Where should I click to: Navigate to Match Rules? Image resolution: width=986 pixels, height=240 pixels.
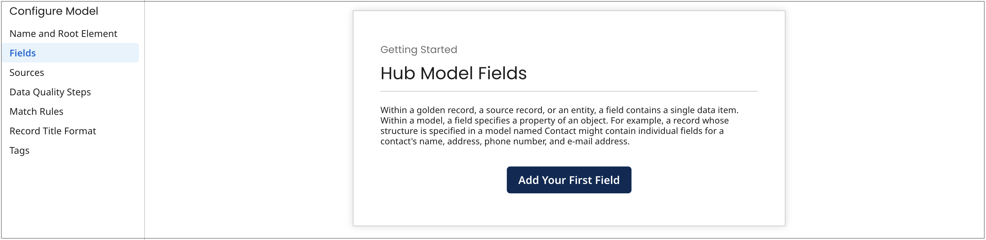pos(36,111)
